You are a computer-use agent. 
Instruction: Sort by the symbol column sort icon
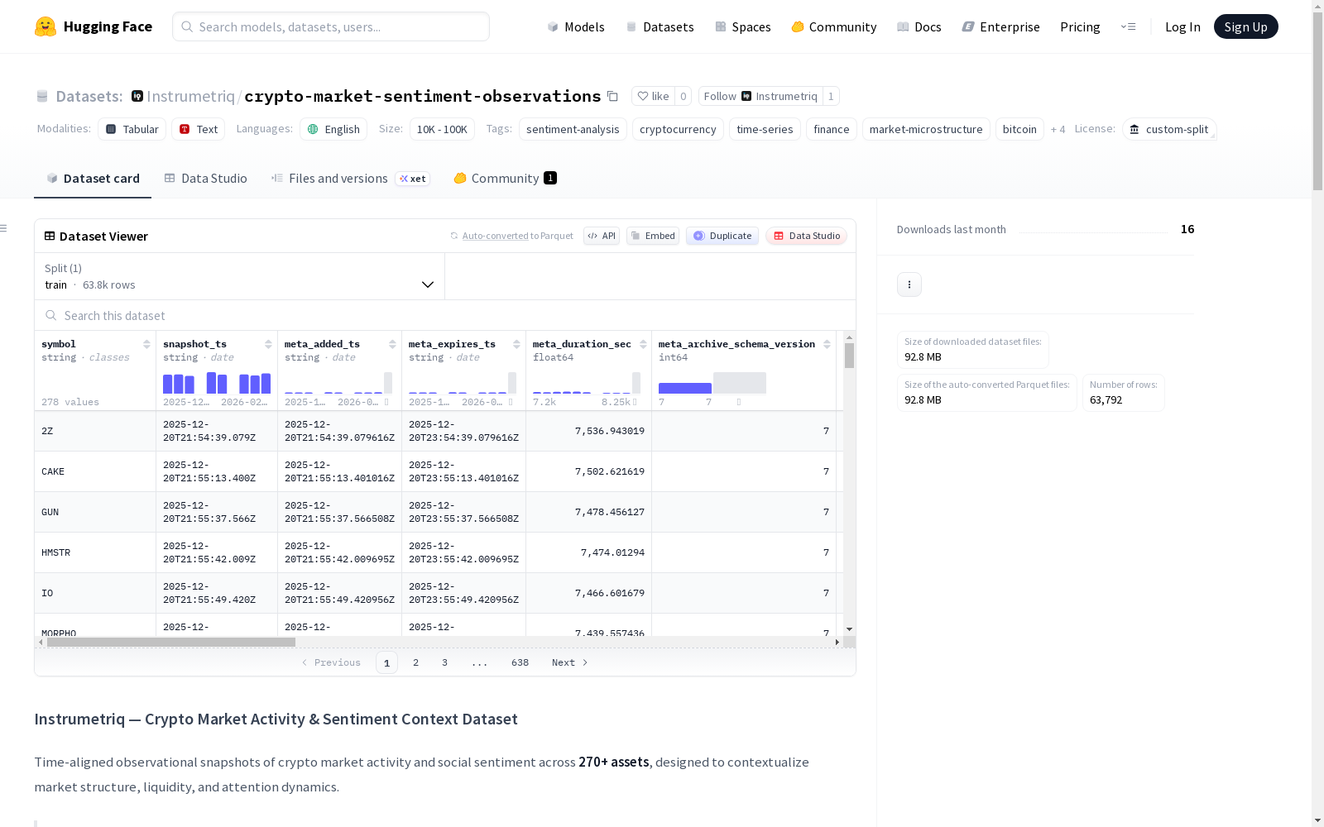pos(146,344)
